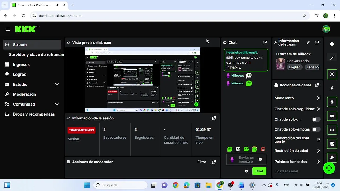
Task: Toggle the wrench widget icon in right toolbar
Action: (332, 158)
